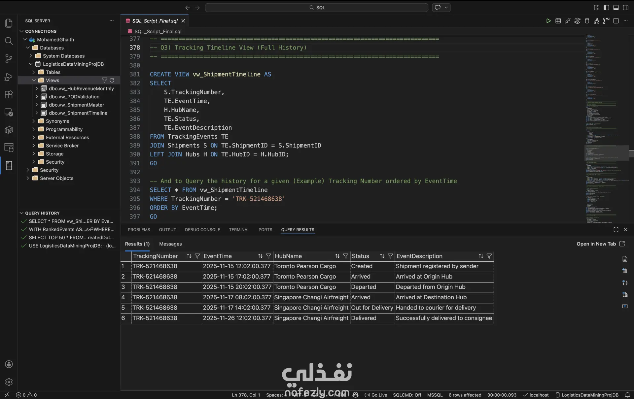Maximize the panel size
Viewport: 634px width, 399px height.
pyautogui.click(x=616, y=230)
